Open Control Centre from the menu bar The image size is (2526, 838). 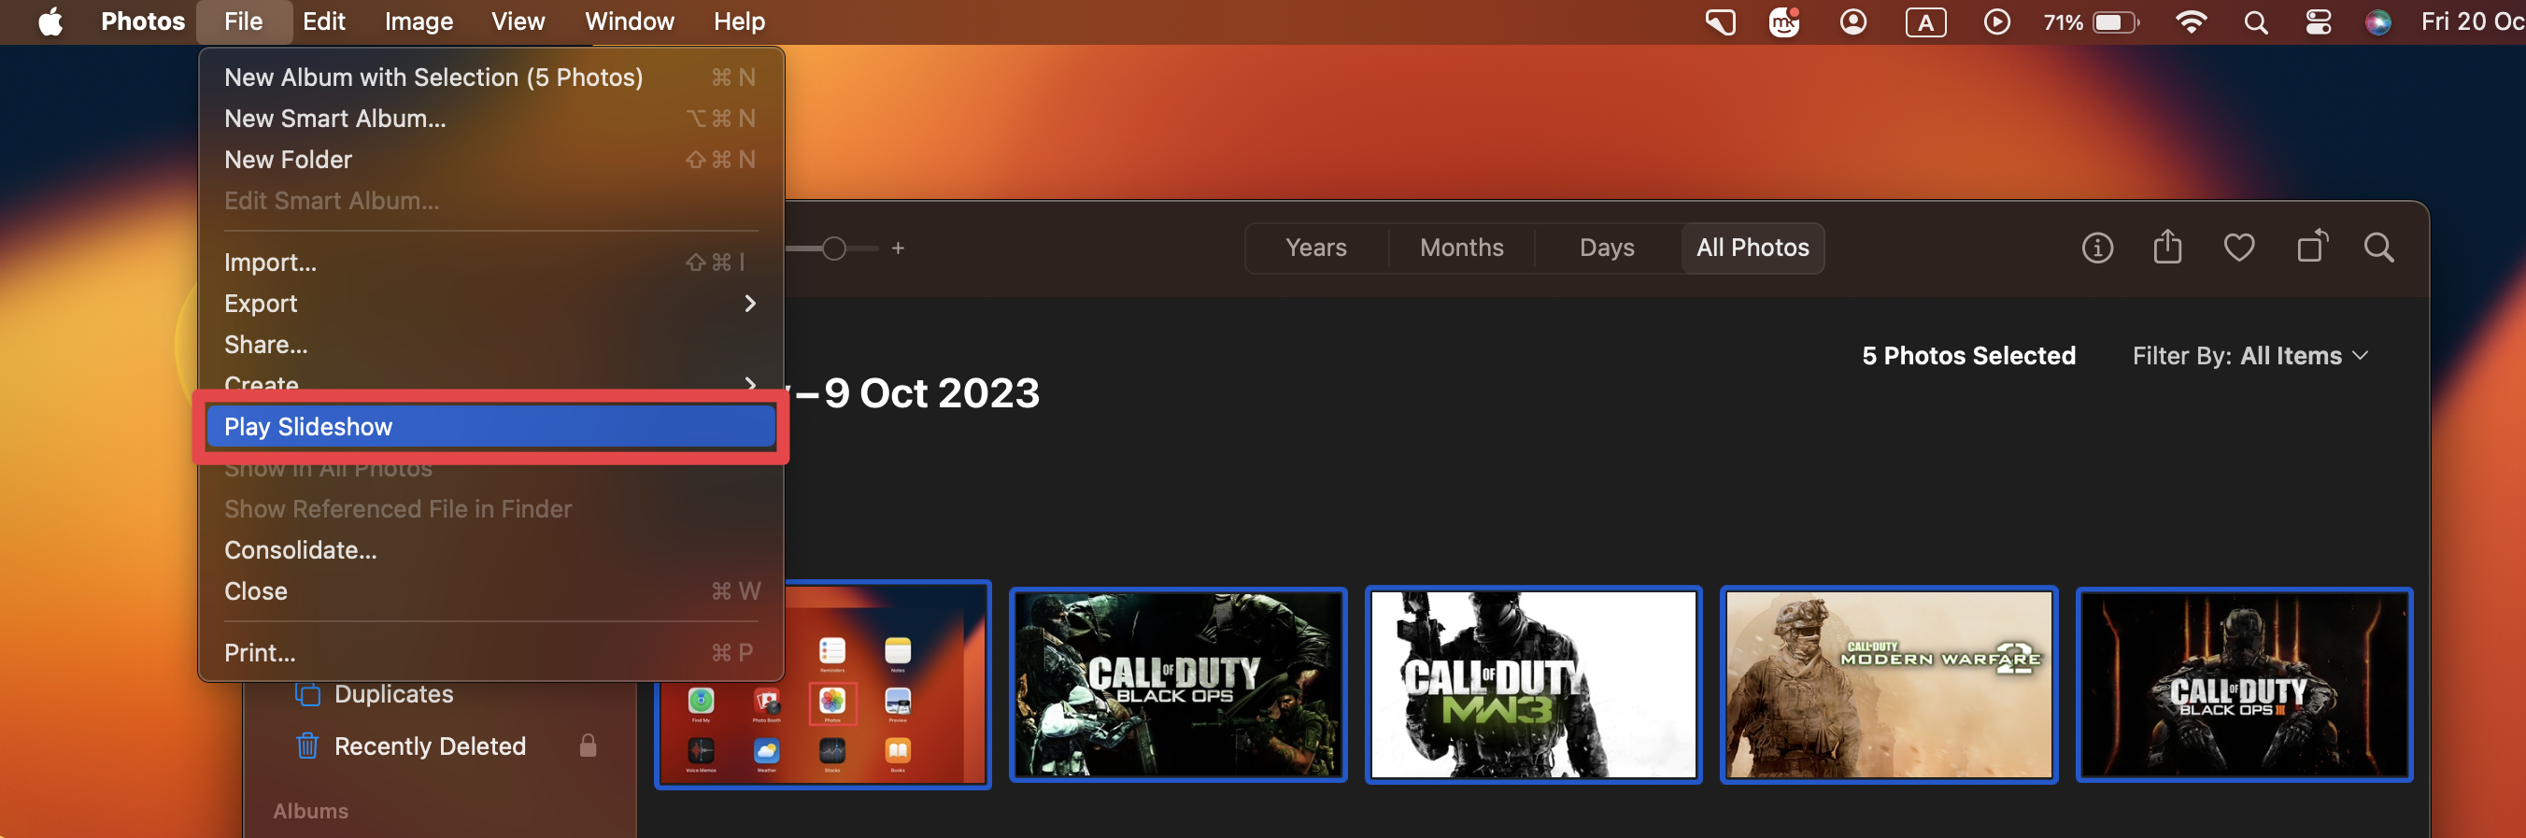pyautogui.click(x=2318, y=21)
